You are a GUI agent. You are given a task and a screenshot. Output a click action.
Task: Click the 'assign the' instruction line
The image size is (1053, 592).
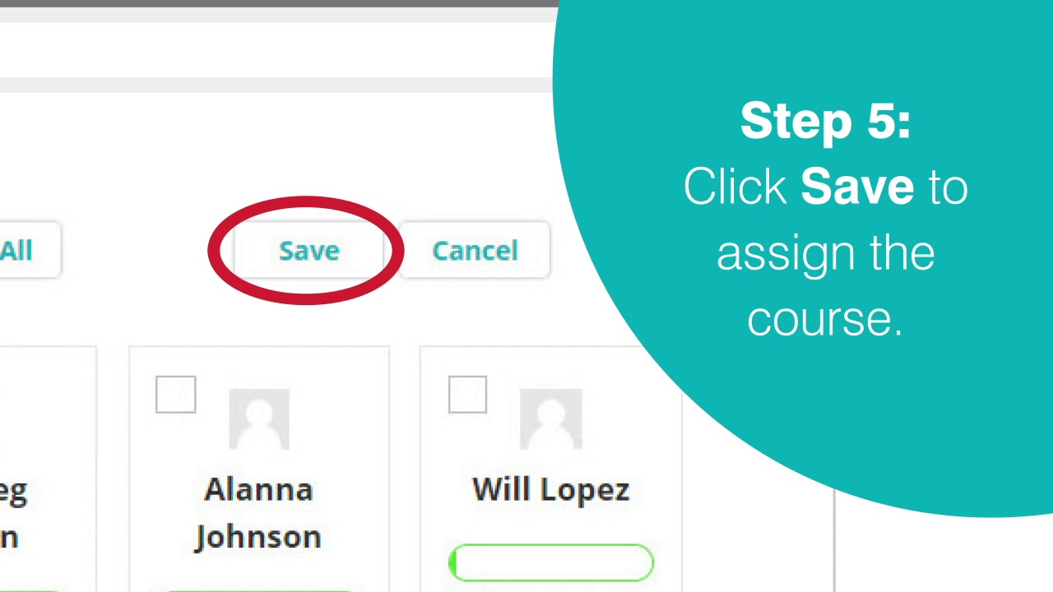(x=825, y=252)
